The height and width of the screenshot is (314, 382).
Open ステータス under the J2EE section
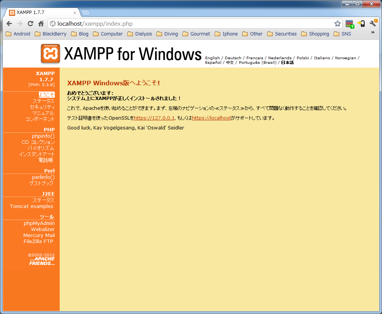[x=43, y=200]
